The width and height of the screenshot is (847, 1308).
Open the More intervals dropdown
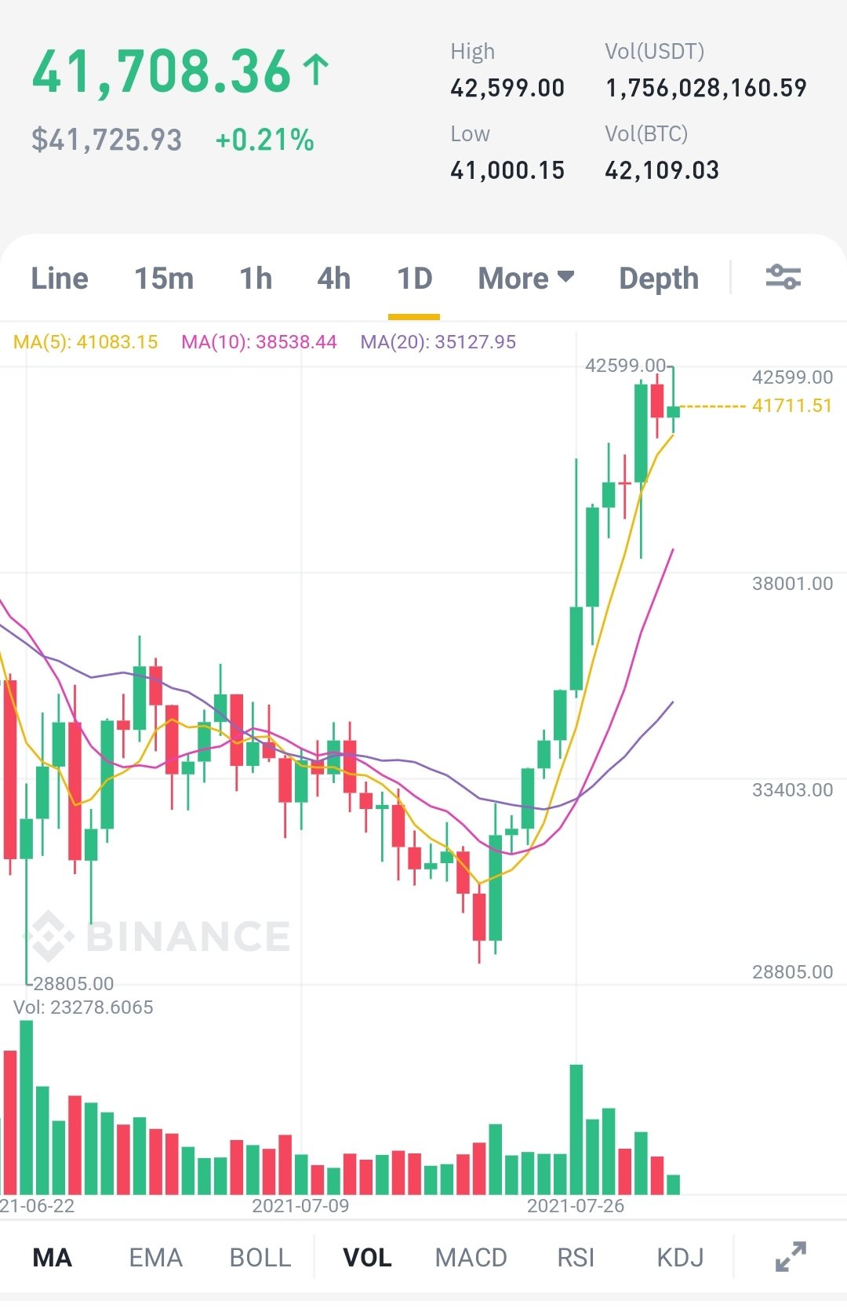coord(526,279)
